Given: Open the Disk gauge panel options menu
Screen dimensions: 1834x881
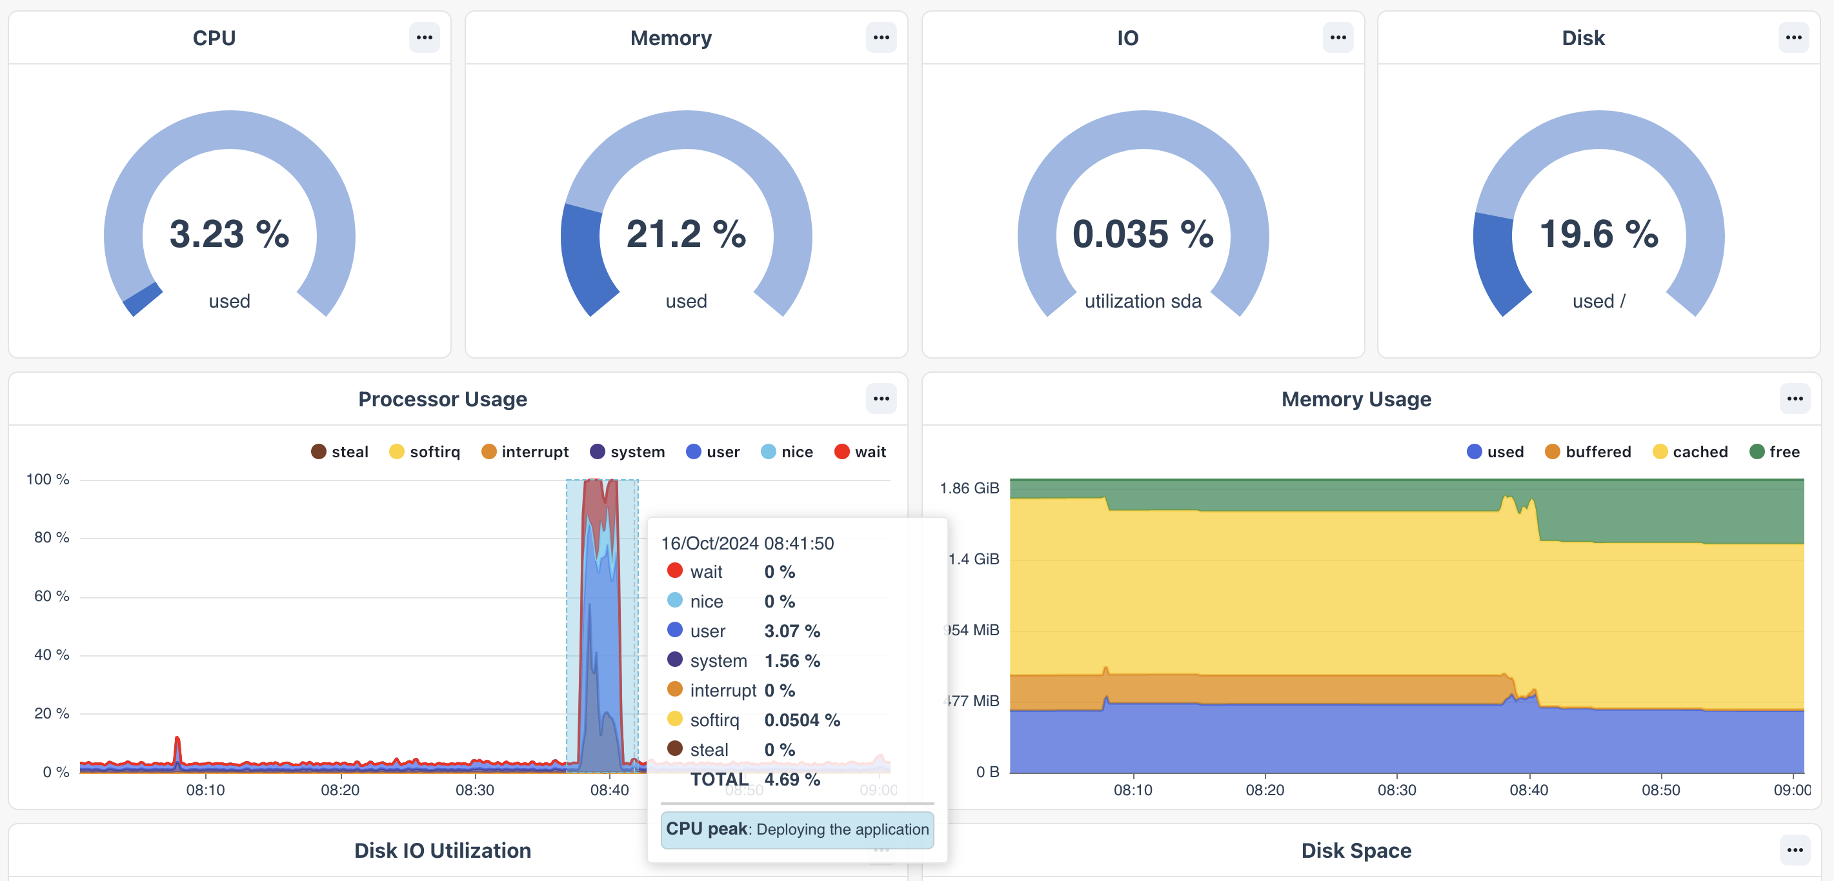Looking at the screenshot, I should tap(1793, 37).
